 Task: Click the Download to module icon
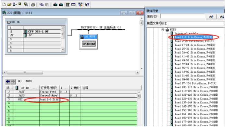click(x=55, y=5)
